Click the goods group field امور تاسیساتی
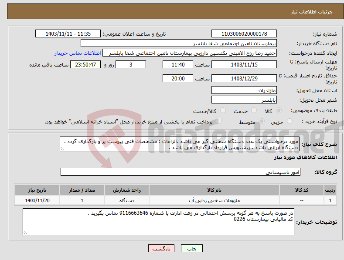The width and height of the screenshot is (344, 260). 181,172
